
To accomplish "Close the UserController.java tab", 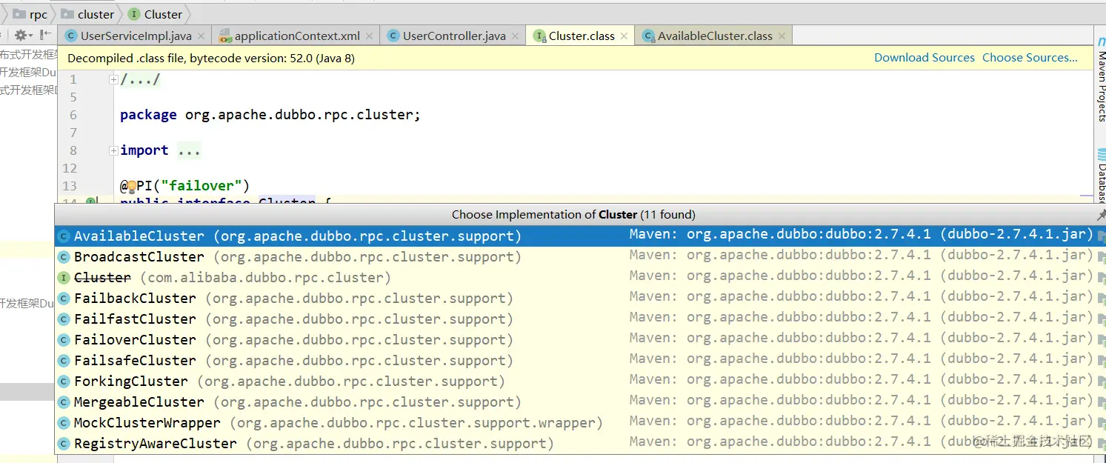I will tap(516, 36).
